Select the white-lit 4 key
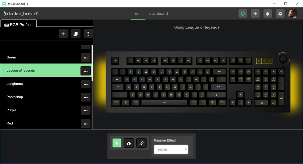Image resolution: width=303 pixels, height=164 pixels. coord(146,72)
